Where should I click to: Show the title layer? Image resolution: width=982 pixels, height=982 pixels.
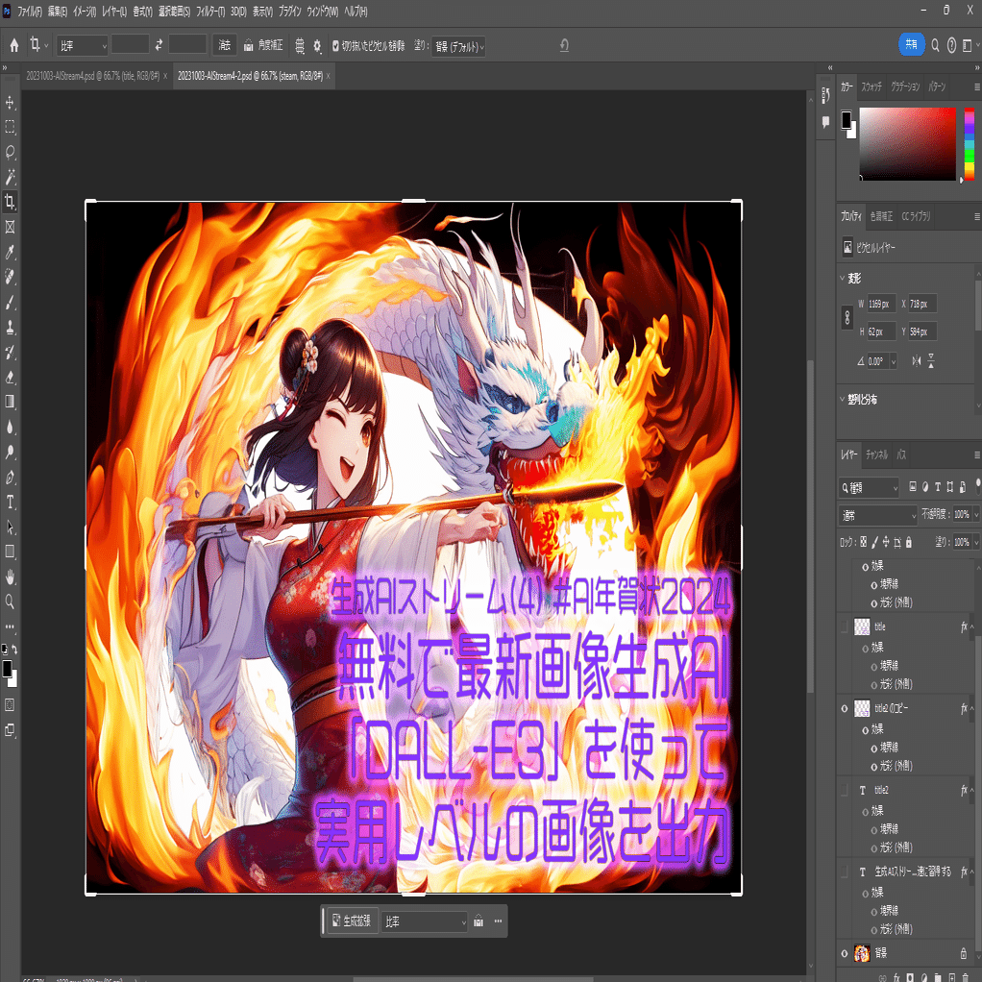(845, 626)
